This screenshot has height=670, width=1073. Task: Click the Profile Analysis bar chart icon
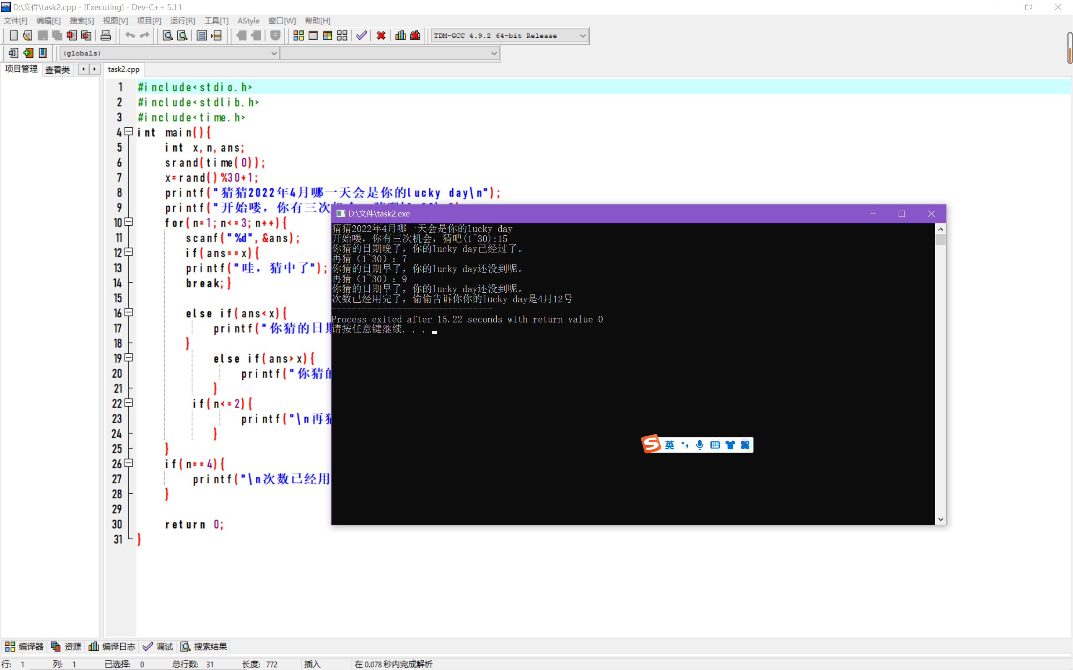coord(400,36)
